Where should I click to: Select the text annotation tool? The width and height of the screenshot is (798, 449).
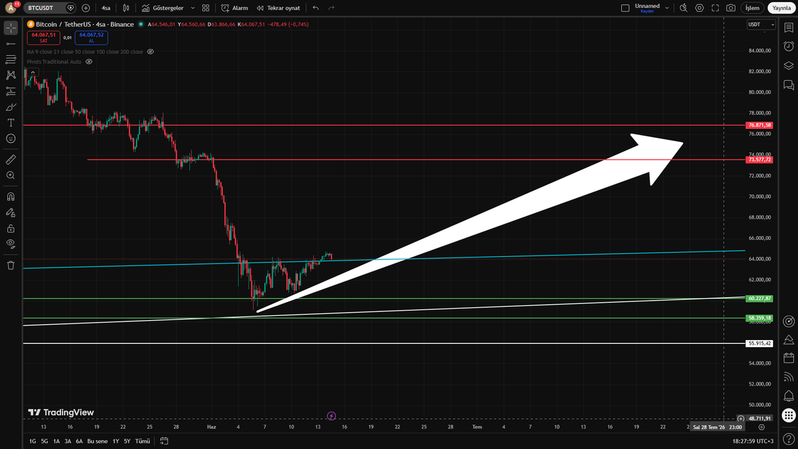click(x=11, y=123)
